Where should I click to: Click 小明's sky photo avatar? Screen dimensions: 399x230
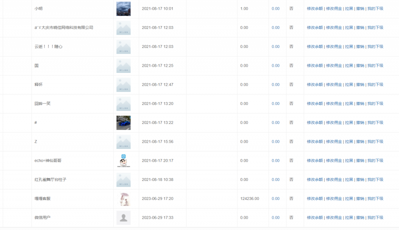(123, 9)
